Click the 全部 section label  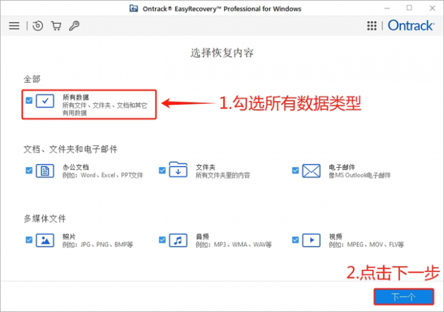(32, 79)
